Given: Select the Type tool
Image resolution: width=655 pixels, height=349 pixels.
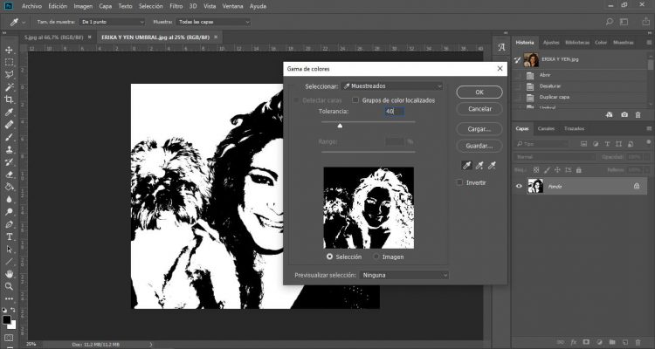Looking at the screenshot, I should [9, 236].
